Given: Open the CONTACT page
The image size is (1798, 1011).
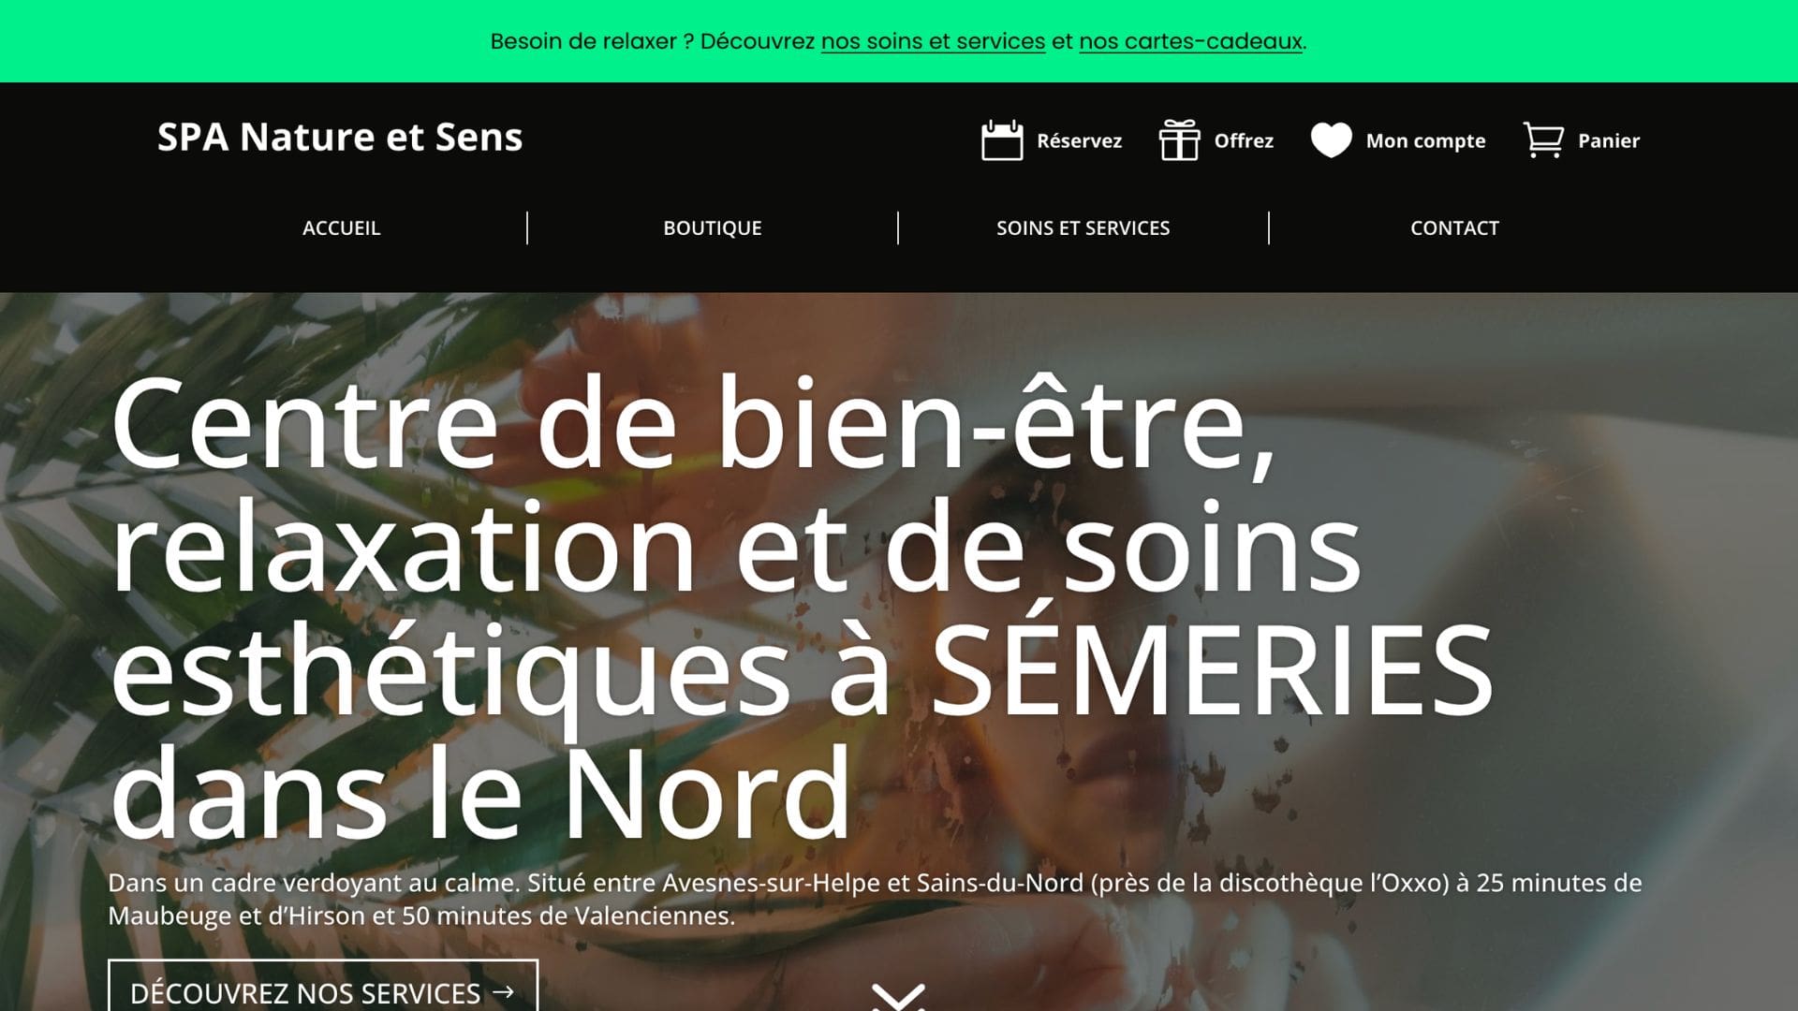Looking at the screenshot, I should coord(1454,227).
